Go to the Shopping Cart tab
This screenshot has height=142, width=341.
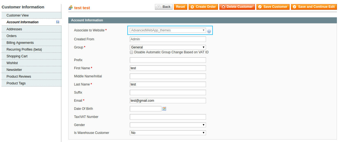[17, 56]
